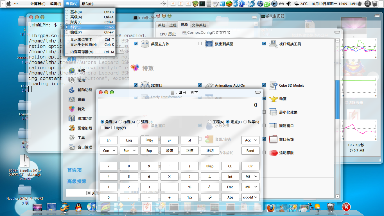This screenshot has height=216, width=384.
Task: Click the media play button in the top panel
Action: (274, 4)
